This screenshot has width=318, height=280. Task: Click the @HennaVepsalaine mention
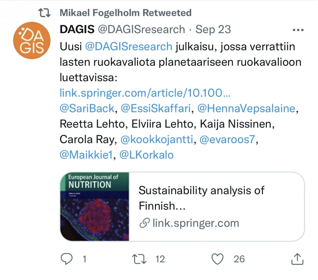pos(246,109)
